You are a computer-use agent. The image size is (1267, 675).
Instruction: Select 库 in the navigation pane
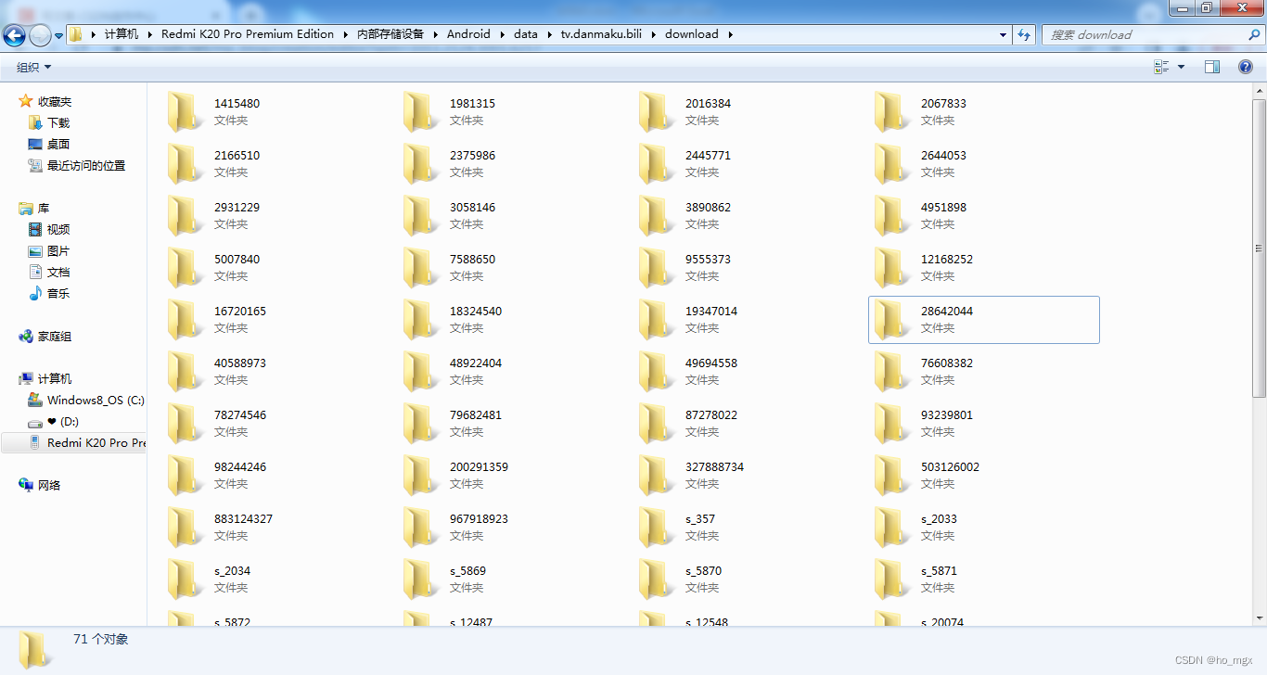44,209
